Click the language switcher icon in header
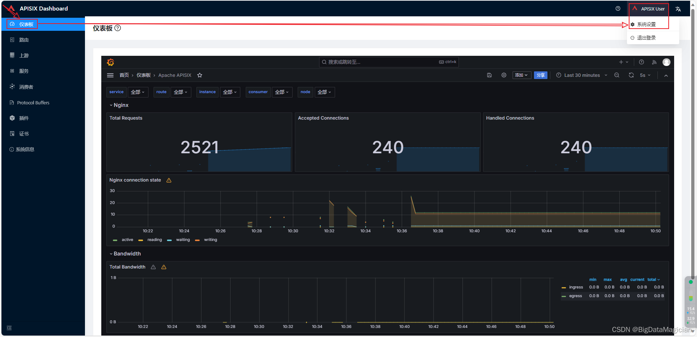The height and width of the screenshot is (337, 697). [x=678, y=8]
